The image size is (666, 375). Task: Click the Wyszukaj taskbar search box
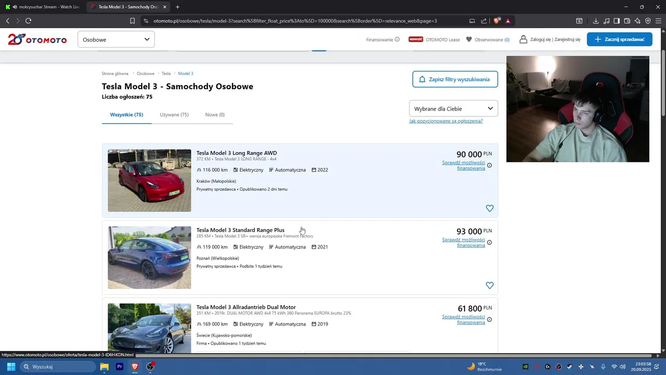[x=58, y=367]
